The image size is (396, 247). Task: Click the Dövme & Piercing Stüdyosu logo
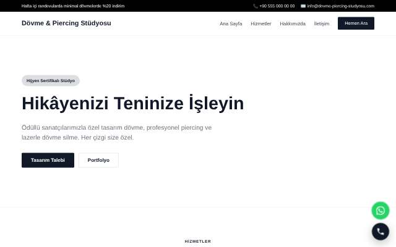(x=66, y=23)
